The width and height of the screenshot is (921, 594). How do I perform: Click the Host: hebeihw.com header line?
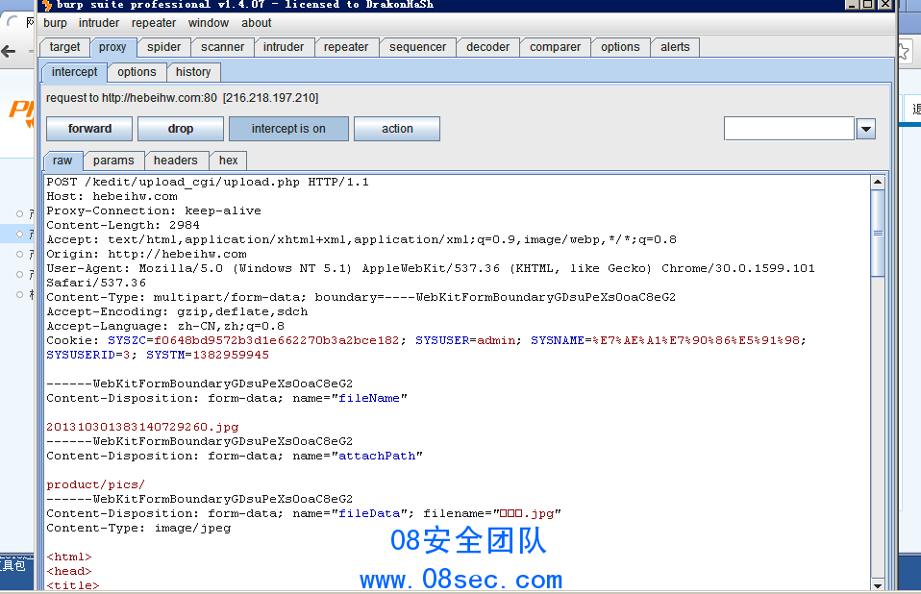[112, 196]
